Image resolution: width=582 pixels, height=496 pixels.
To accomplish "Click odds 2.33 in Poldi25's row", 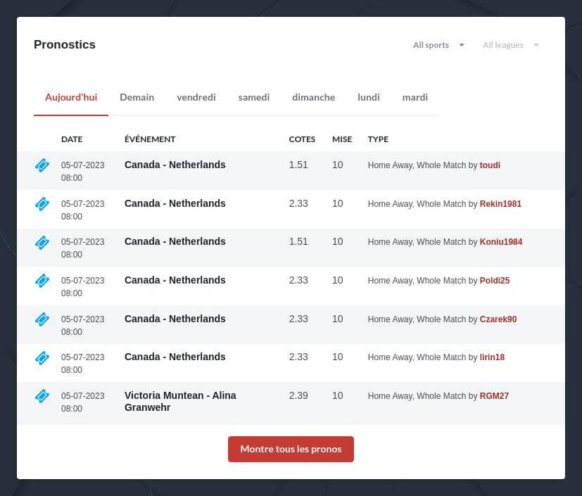I will coord(298,280).
